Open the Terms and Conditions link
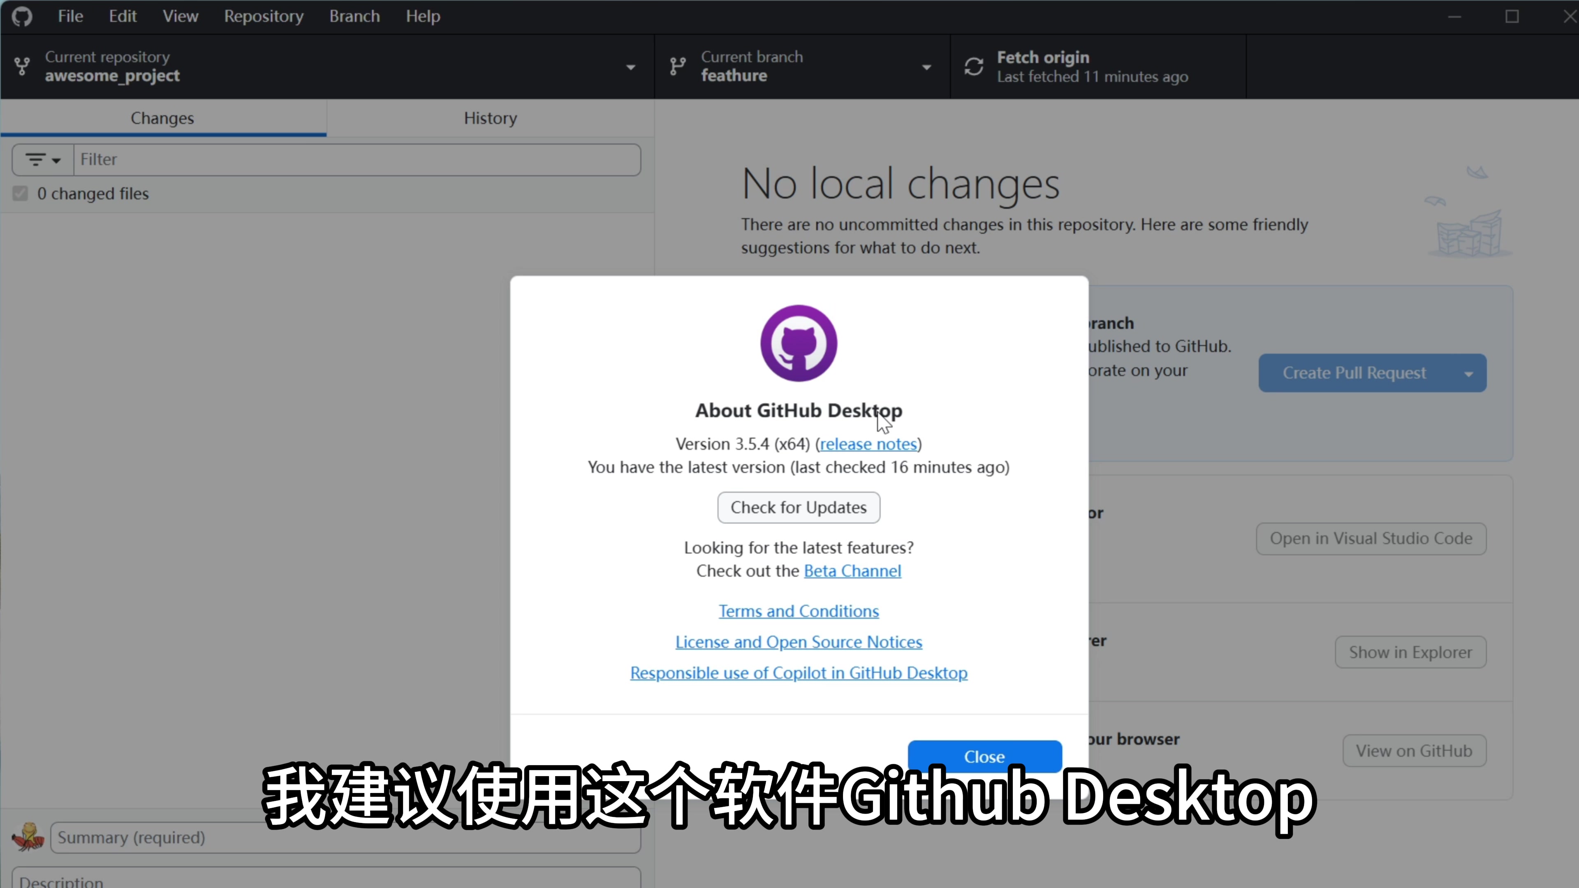This screenshot has width=1579, height=888. [x=798, y=611]
